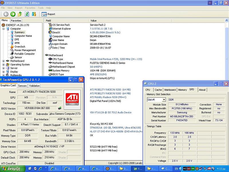This screenshot has height=172, width=229.
Task: Open the Slot #1 dropdown in CPU-Z
Action: [164, 100]
